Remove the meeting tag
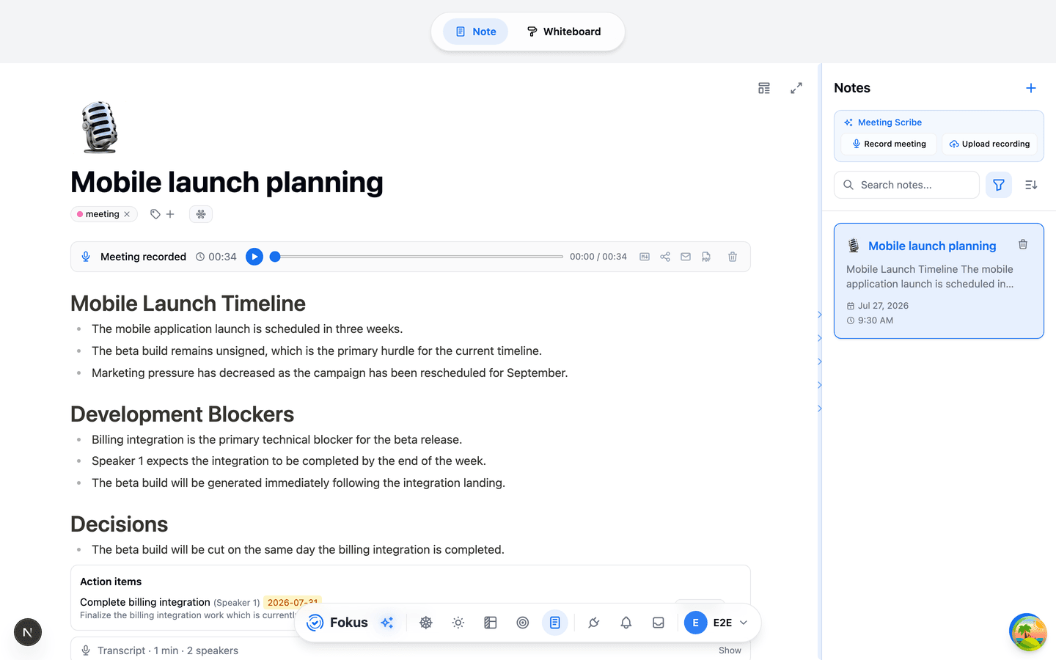1056x660 pixels. click(x=127, y=214)
